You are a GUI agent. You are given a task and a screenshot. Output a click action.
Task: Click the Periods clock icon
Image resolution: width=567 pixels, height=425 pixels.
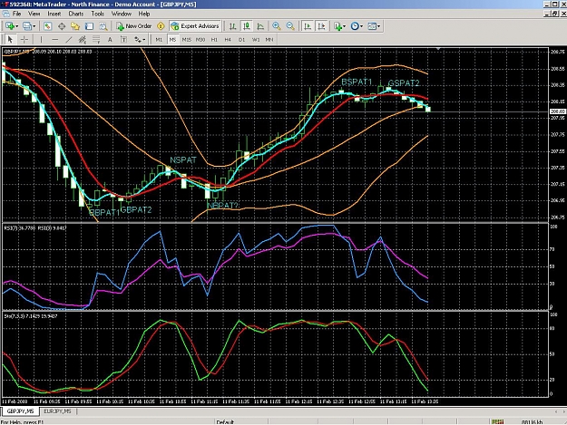[x=355, y=26]
